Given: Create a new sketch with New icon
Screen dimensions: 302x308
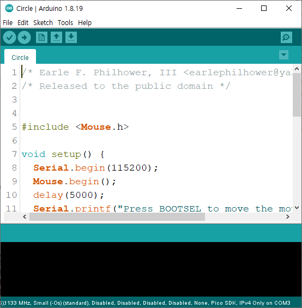Looking at the screenshot, I should point(41,37).
